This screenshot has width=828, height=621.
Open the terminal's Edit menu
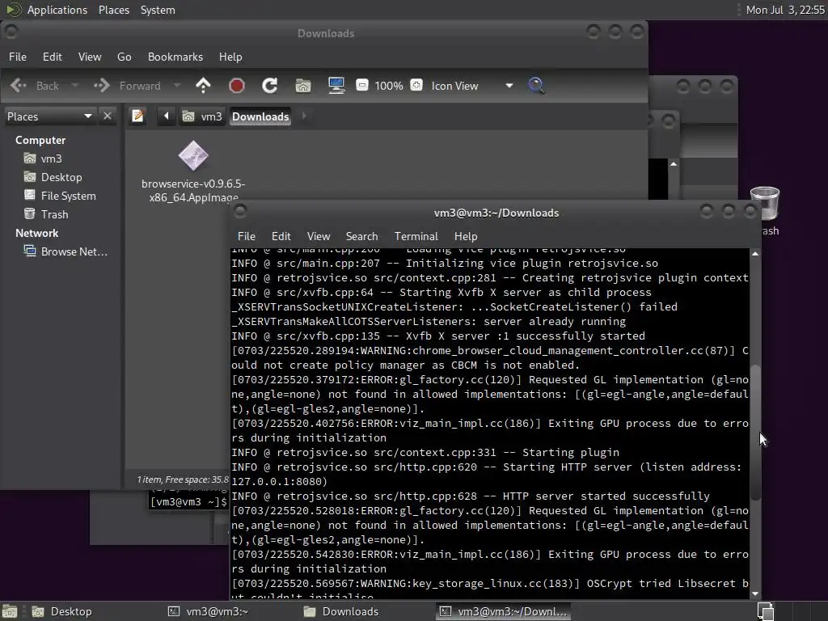(x=281, y=236)
